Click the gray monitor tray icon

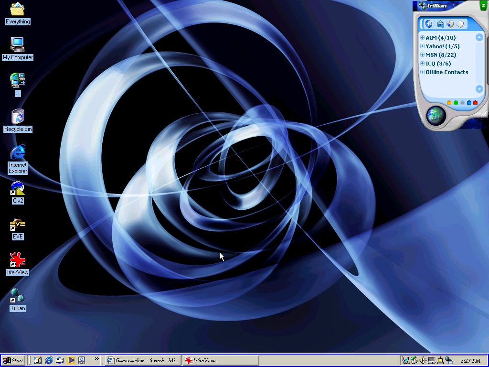(x=431, y=361)
